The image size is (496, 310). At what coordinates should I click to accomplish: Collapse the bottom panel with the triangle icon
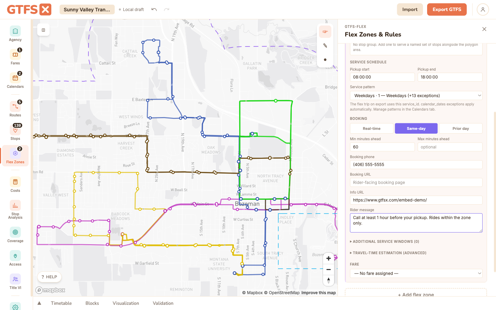click(39, 303)
